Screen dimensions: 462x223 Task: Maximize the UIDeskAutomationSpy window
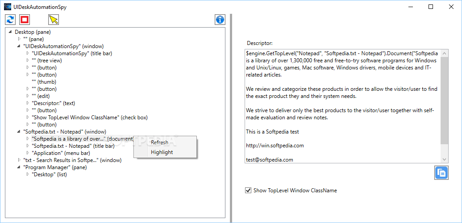coord(431,7)
